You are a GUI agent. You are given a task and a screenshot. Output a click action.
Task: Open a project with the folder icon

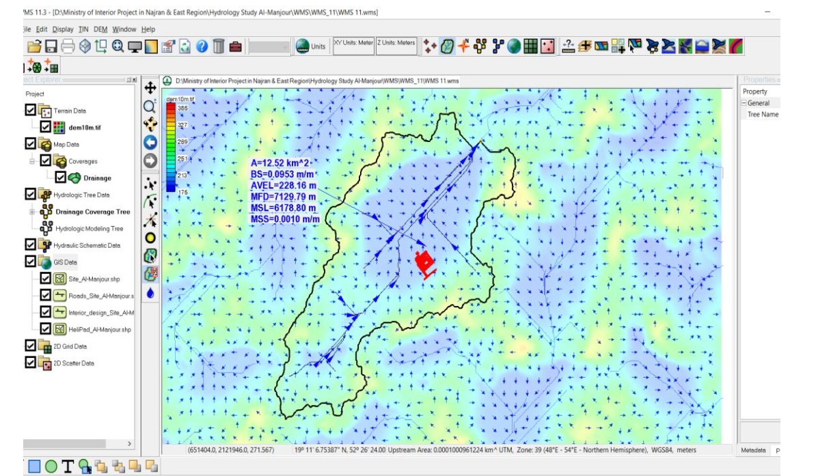click(34, 46)
